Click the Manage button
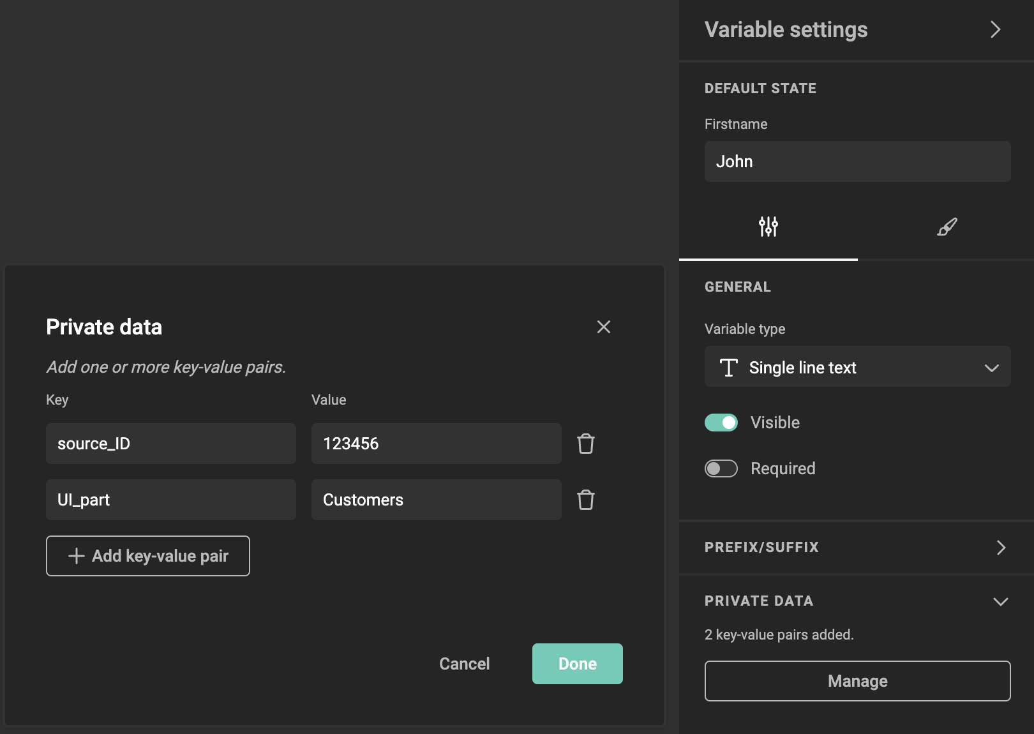Screen dimensions: 1034x734 coord(858,681)
